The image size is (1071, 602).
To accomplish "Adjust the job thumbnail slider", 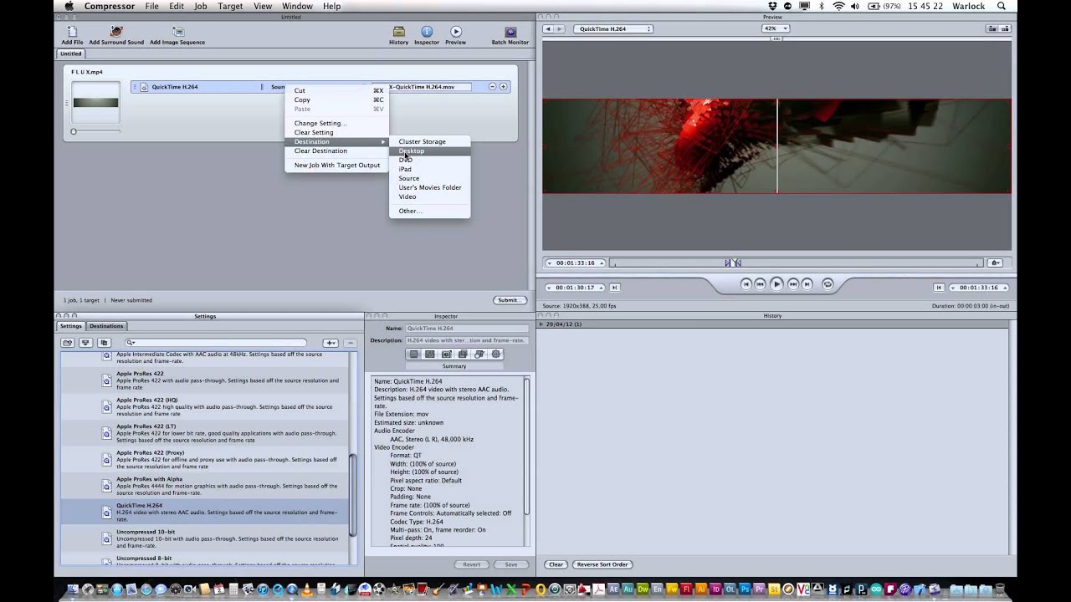I will pyautogui.click(x=74, y=131).
